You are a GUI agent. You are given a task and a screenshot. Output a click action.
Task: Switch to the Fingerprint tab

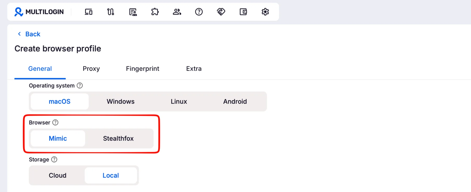pyautogui.click(x=143, y=69)
